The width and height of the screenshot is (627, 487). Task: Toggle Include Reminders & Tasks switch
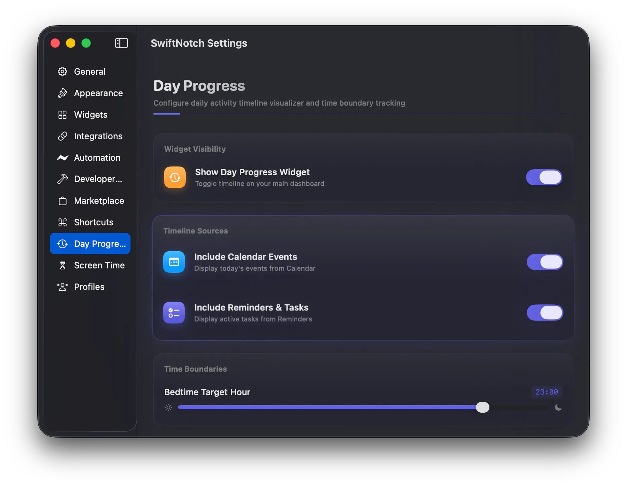pyautogui.click(x=545, y=313)
